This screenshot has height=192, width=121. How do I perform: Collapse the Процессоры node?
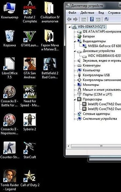[75, 100]
